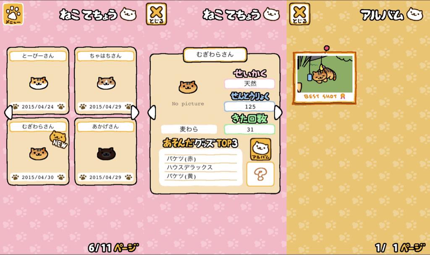Tap the 麦わら name field
This screenshot has height=255, width=430.
click(x=189, y=129)
